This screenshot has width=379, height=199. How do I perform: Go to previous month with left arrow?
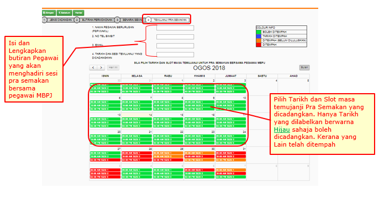click(x=93, y=68)
